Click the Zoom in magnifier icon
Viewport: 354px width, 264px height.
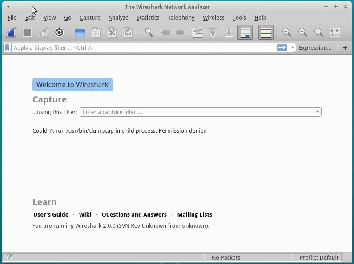tap(287, 32)
